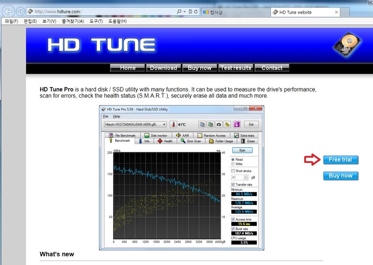The height and width of the screenshot is (265, 373).
Task: Click the Exit button in HD Tune
Action: (x=251, y=124)
